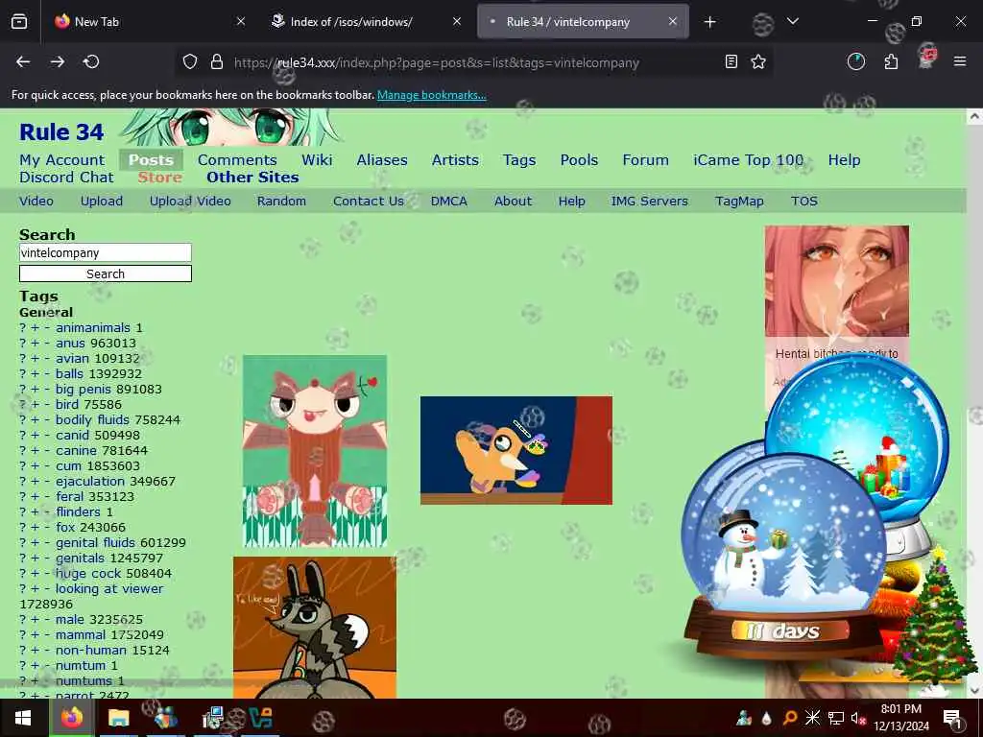Image resolution: width=983 pixels, height=737 pixels.
Task: Open the Windows Start menu
Action: (23, 718)
